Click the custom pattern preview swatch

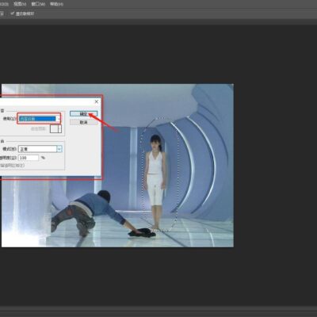click(x=54, y=128)
